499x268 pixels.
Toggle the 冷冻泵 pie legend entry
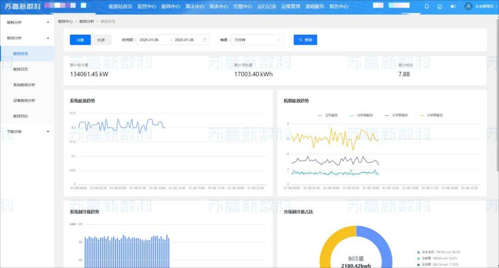[x=438, y=264]
